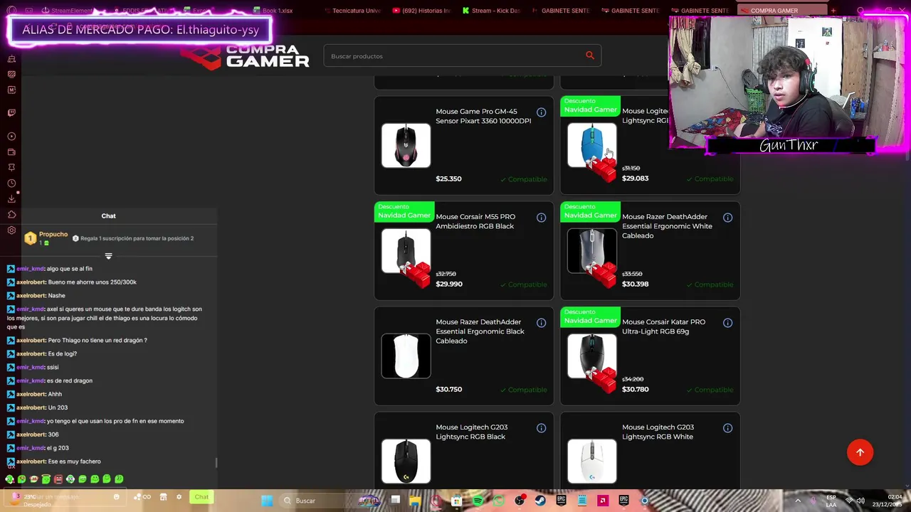
Task: Click title Mouse Logitech G203 Lightsync RGB Black
Action: click(471, 432)
